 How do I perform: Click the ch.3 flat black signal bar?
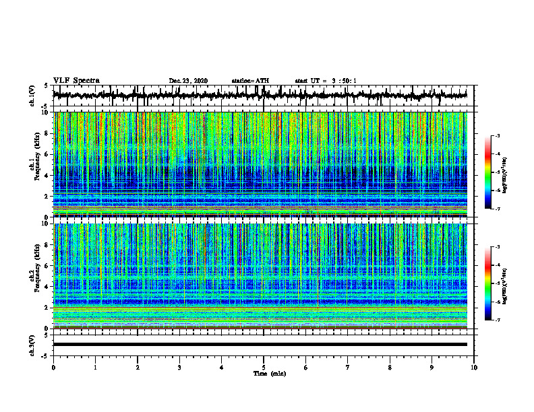click(x=260, y=345)
